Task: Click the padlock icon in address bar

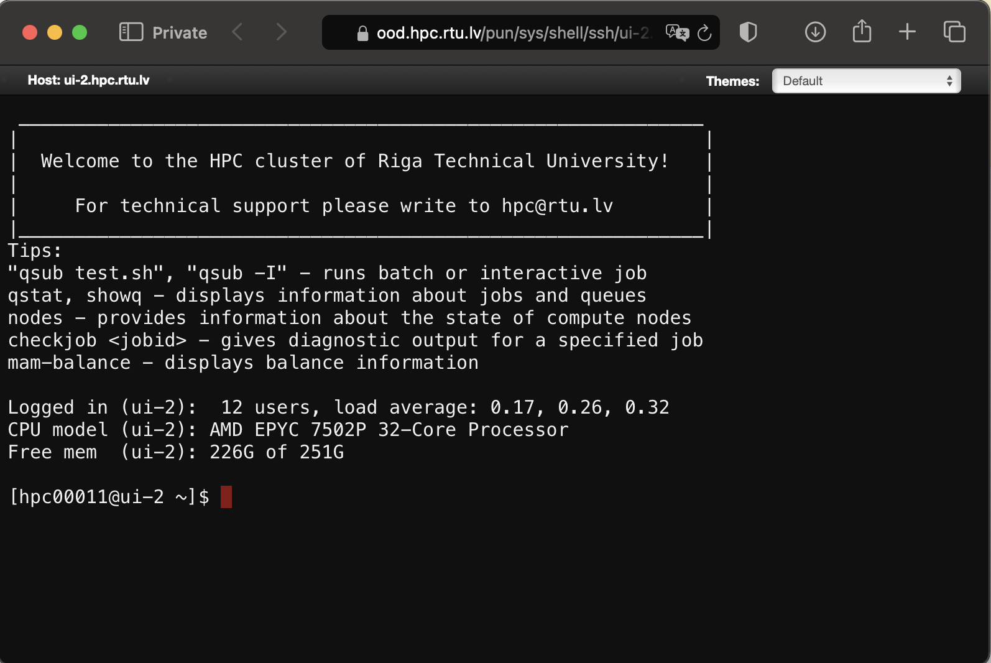Action: (362, 33)
